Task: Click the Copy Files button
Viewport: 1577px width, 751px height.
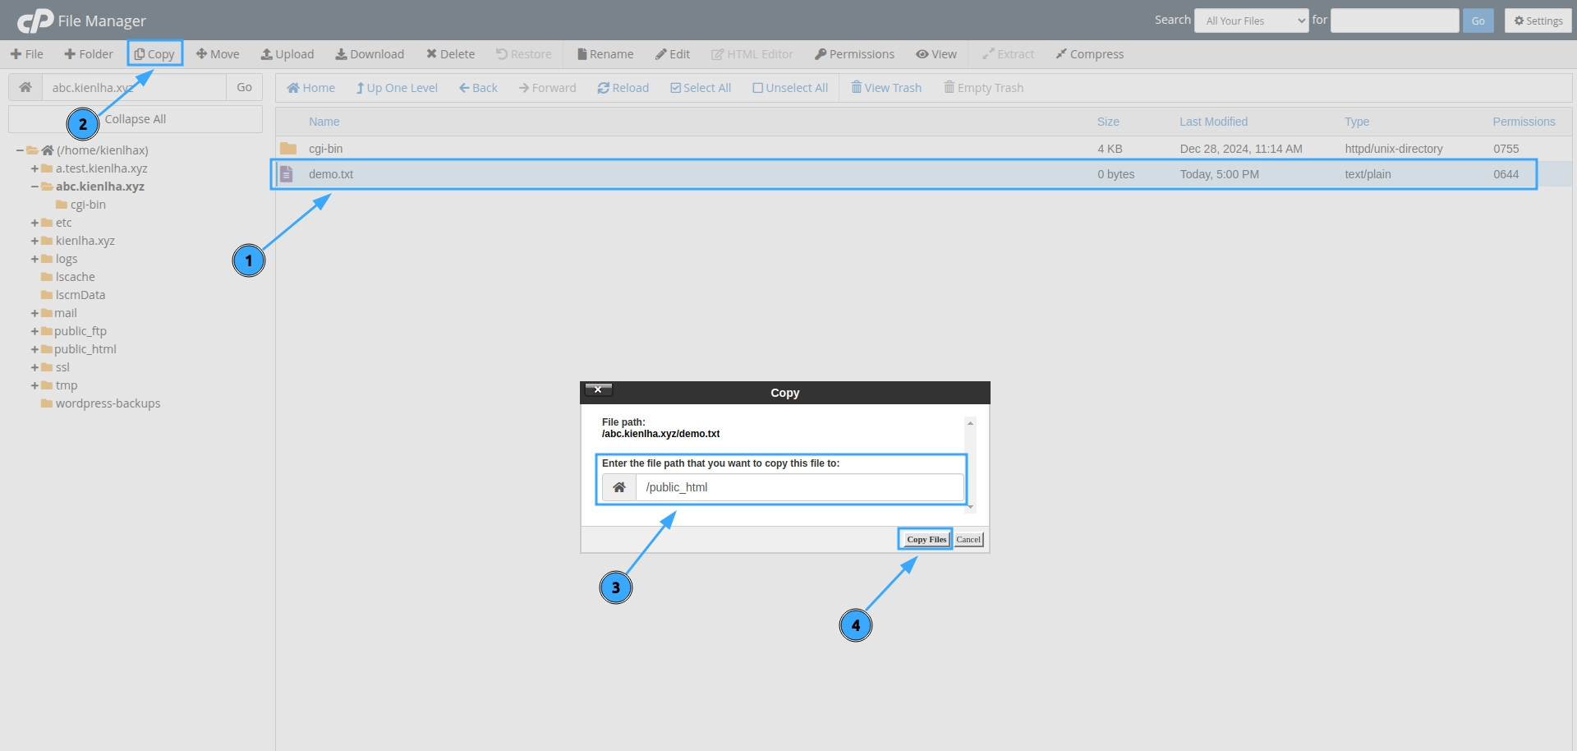Action: 926,540
